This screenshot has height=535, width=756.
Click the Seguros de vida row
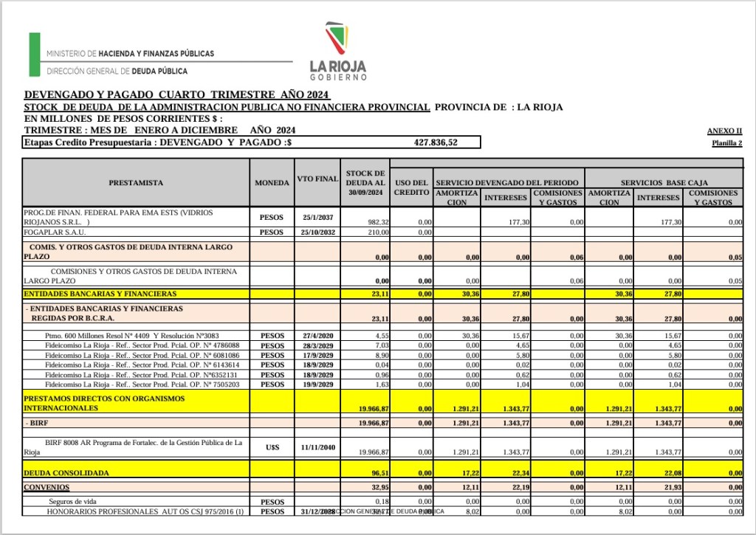(382, 501)
